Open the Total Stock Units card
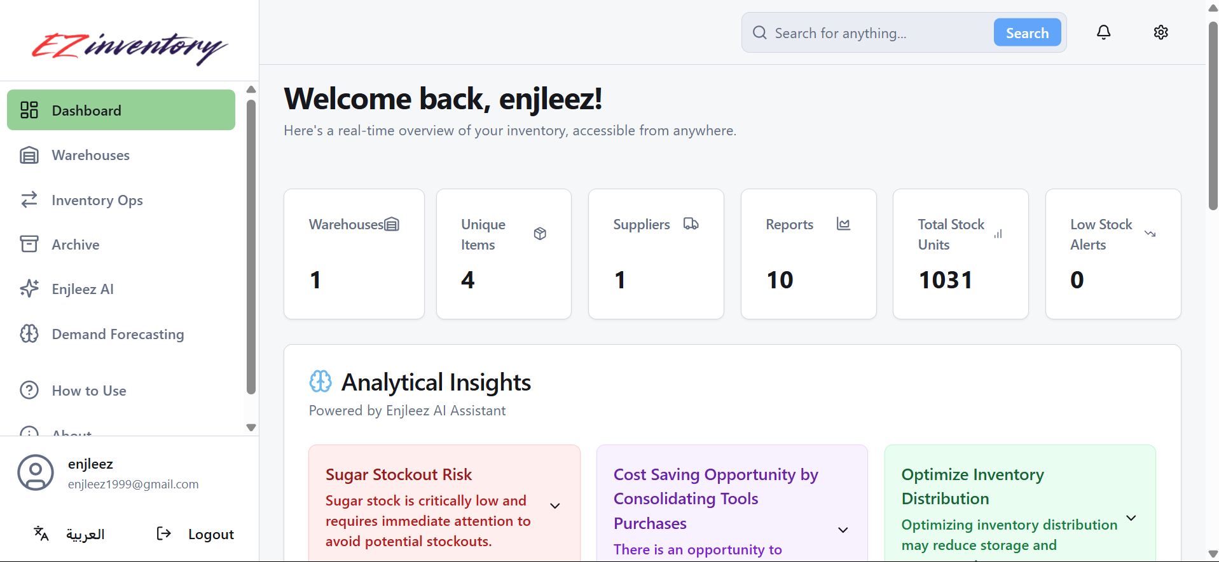The image size is (1219, 562). 960,254
